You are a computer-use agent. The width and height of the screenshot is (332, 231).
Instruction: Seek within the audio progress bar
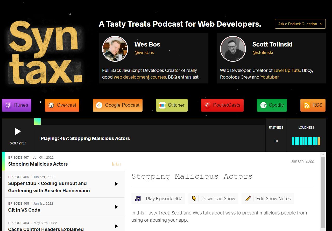coord(150,122)
